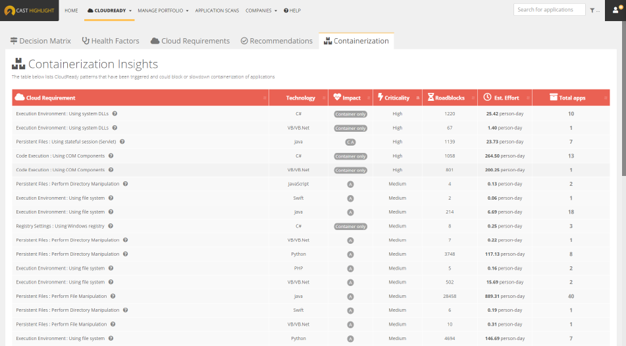Viewport: 626px width, 346px height.
Task: Expand the Companies dropdown menu
Action: [261, 11]
